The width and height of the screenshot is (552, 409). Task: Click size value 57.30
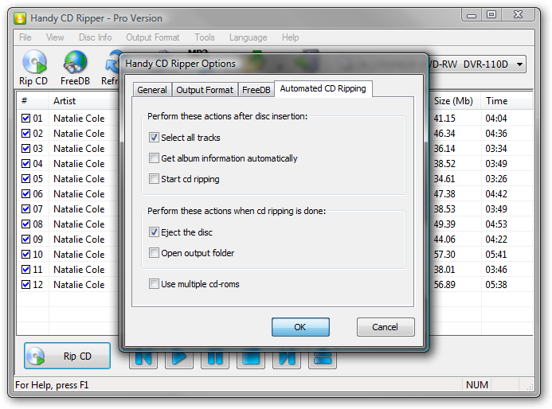pos(444,255)
